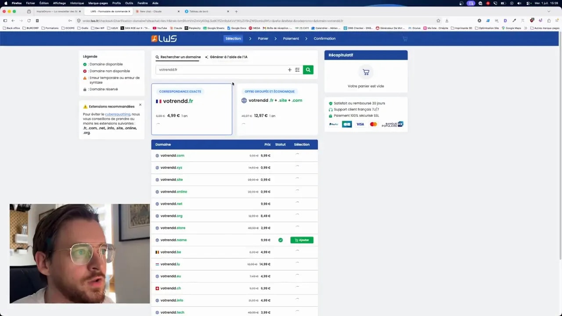Click the Apple menu icon
Image resolution: width=562 pixels, height=316 pixels.
point(5,3)
